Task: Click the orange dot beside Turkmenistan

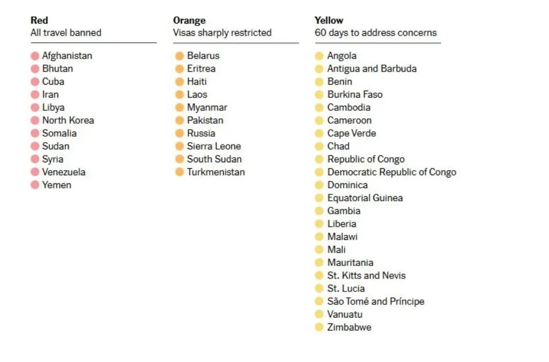Action: [x=179, y=172]
